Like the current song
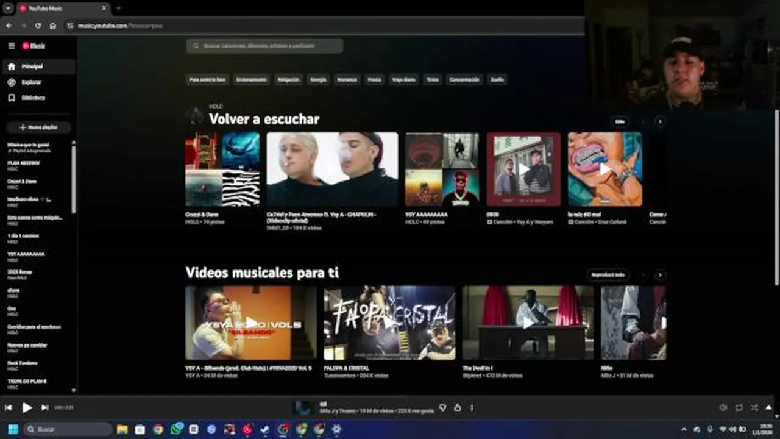The image size is (780, 439). tap(457, 407)
